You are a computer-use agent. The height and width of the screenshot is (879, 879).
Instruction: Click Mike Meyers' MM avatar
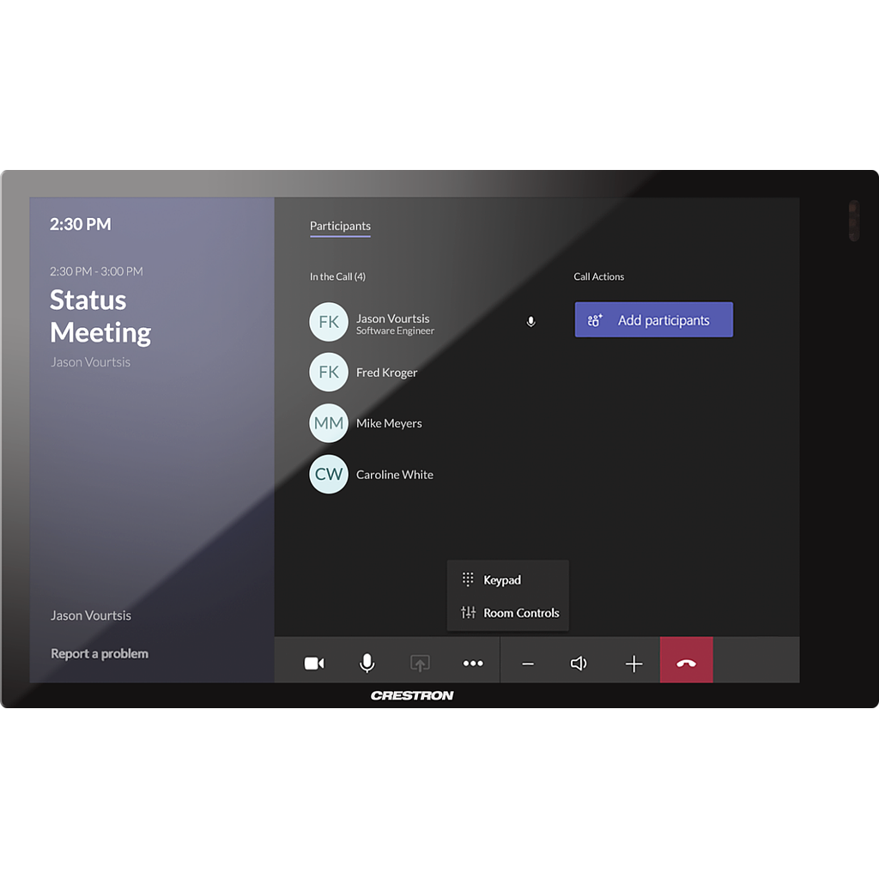pyautogui.click(x=329, y=423)
